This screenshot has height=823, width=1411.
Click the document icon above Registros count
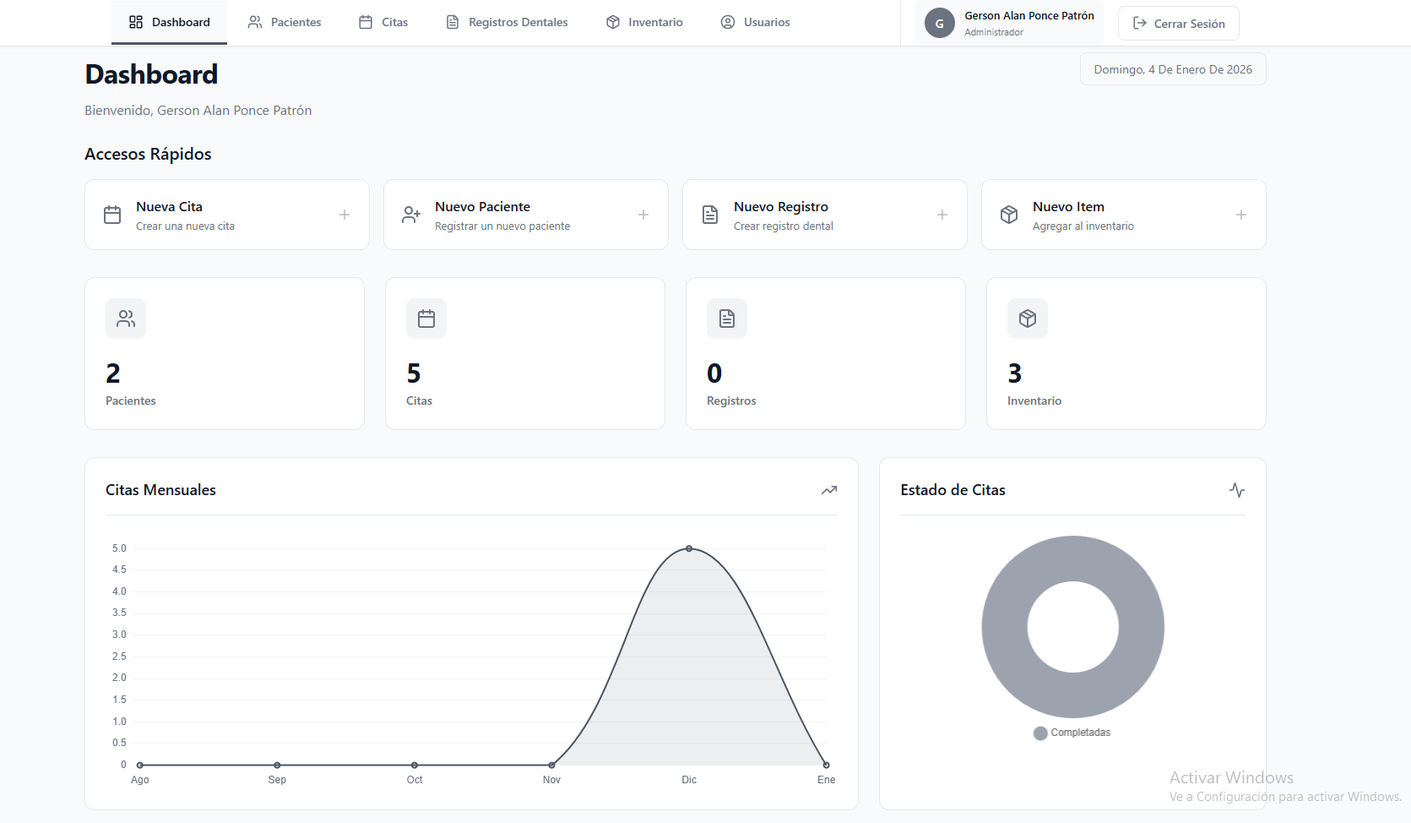point(727,319)
